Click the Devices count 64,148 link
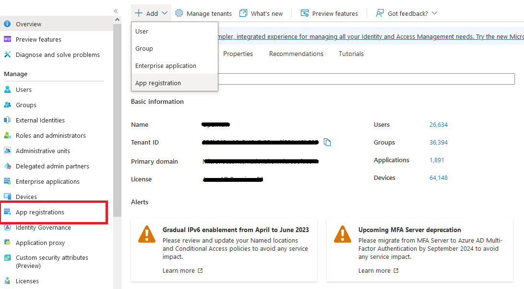This screenshot has height=289, width=524. pyautogui.click(x=439, y=178)
